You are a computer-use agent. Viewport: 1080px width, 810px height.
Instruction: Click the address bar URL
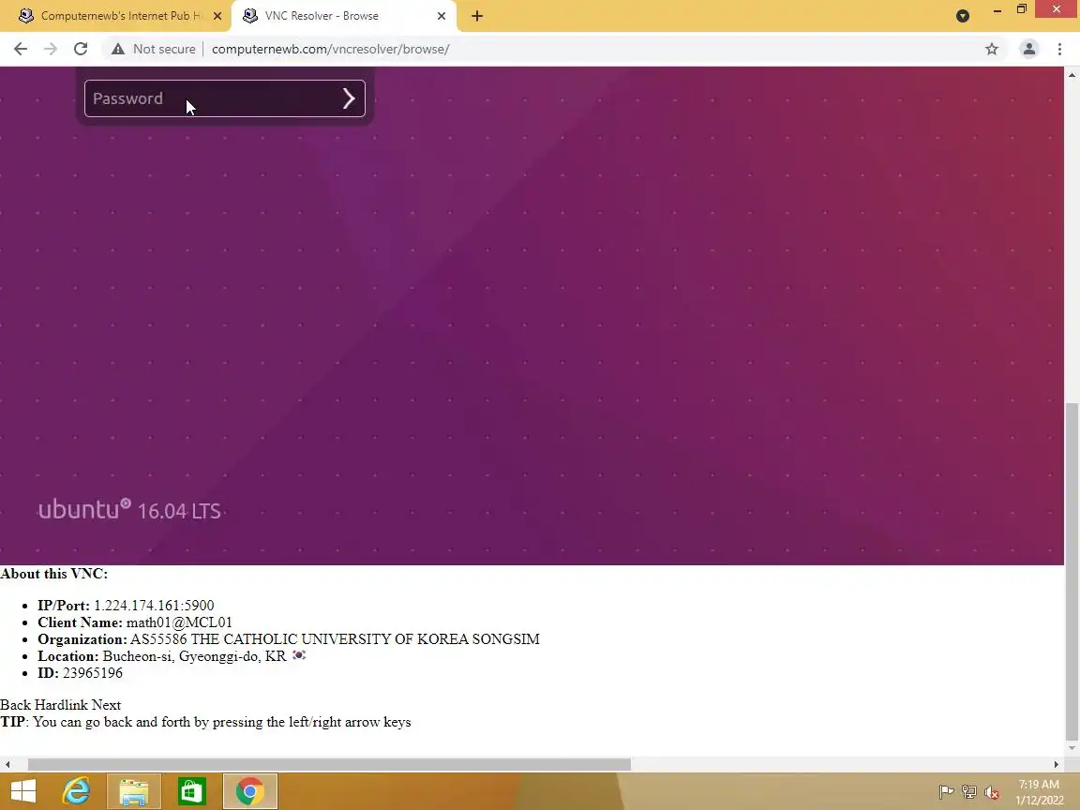click(x=331, y=49)
